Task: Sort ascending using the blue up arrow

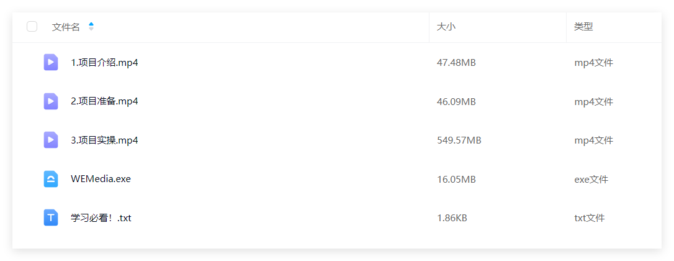Action: [x=91, y=24]
